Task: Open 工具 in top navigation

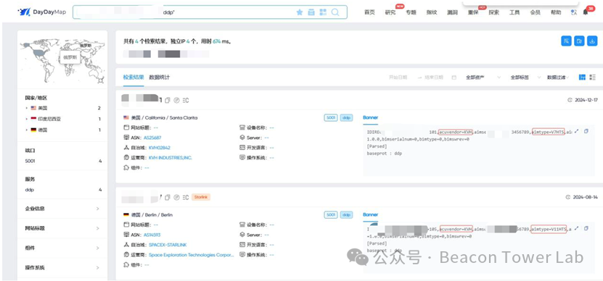Action: (514, 12)
